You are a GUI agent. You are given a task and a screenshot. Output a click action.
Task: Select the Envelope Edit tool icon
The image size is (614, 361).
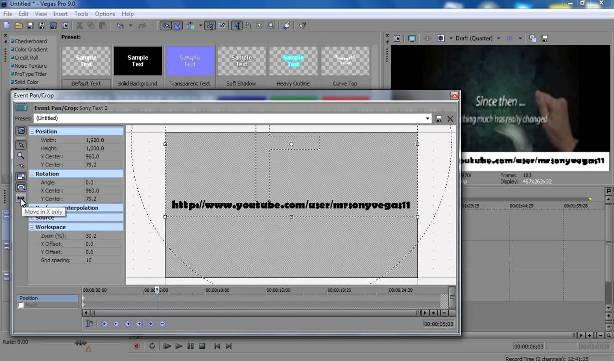[x=248, y=26]
